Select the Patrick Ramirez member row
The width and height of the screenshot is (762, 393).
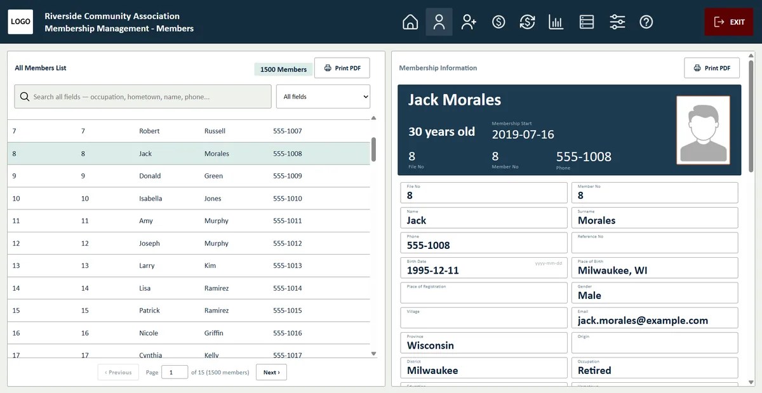pos(189,310)
